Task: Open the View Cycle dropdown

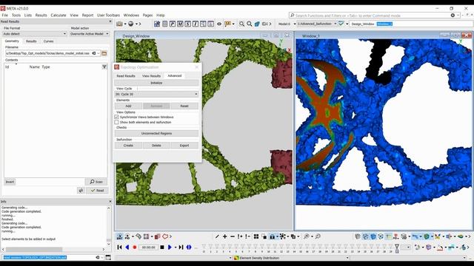Action: click(156, 94)
